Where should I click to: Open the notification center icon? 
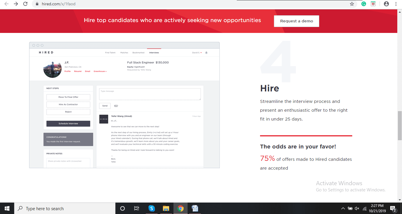click(x=393, y=209)
